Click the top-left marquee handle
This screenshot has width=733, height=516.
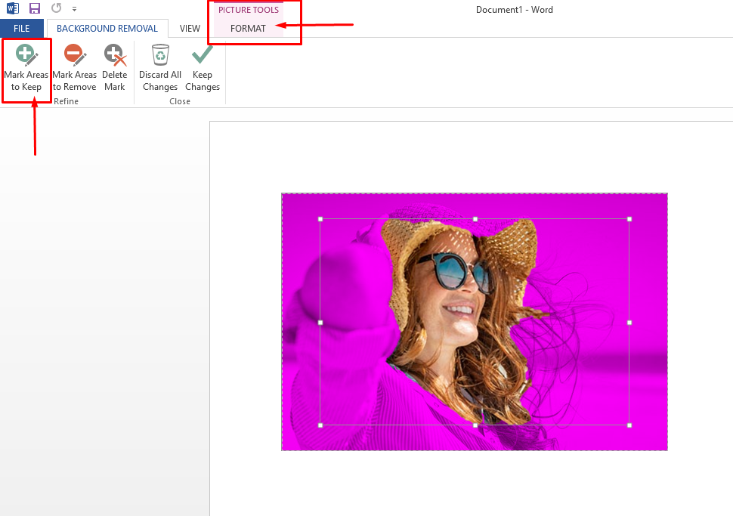[x=320, y=219]
